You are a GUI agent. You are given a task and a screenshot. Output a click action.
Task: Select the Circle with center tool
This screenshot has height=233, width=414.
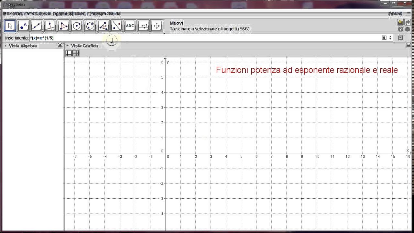coord(77,26)
